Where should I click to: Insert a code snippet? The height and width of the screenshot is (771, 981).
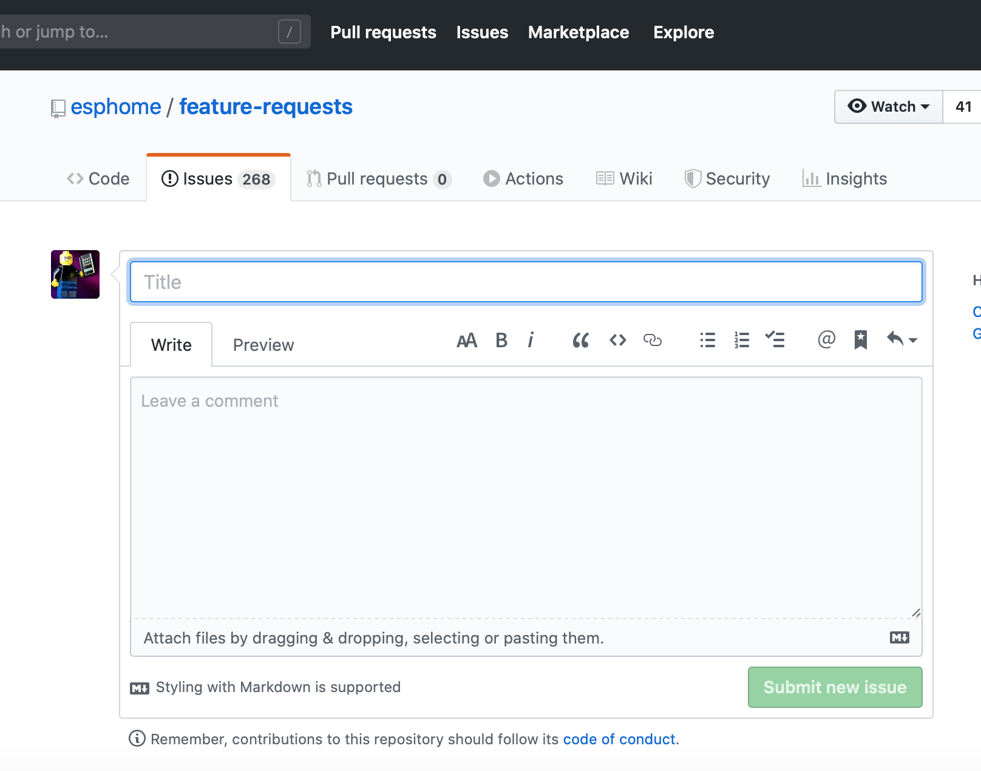(x=617, y=340)
